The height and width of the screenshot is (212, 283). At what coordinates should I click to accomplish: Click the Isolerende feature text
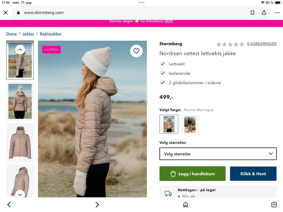[x=180, y=73]
